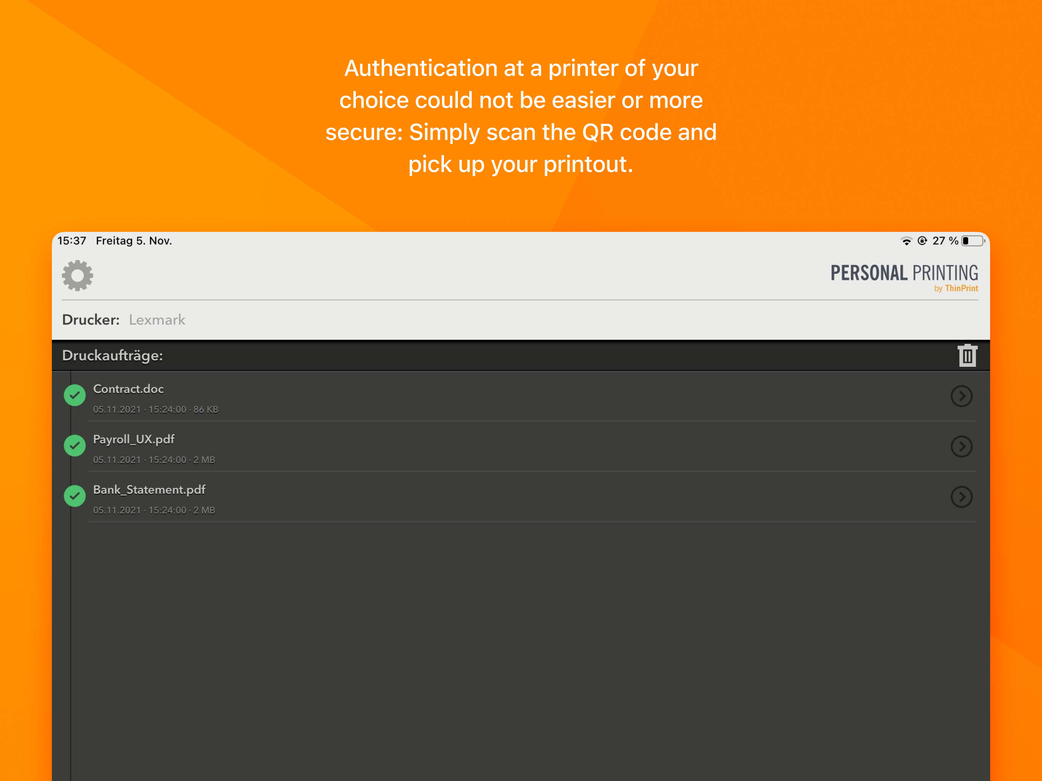Viewport: 1042px width, 781px height.
Task: Tap the Wi-Fi status icon
Action: [906, 241]
